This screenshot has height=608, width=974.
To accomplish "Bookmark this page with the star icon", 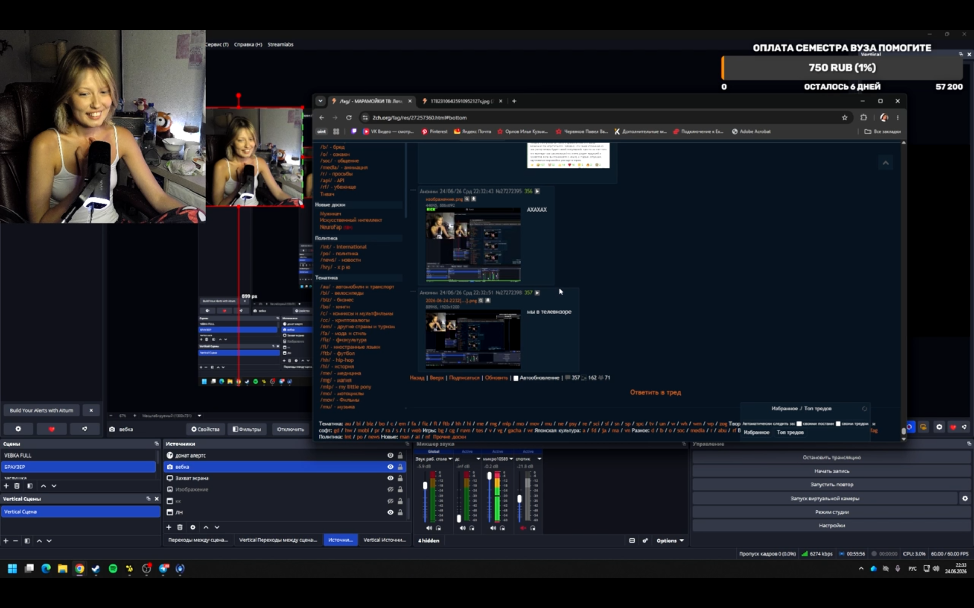I will coord(845,117).
